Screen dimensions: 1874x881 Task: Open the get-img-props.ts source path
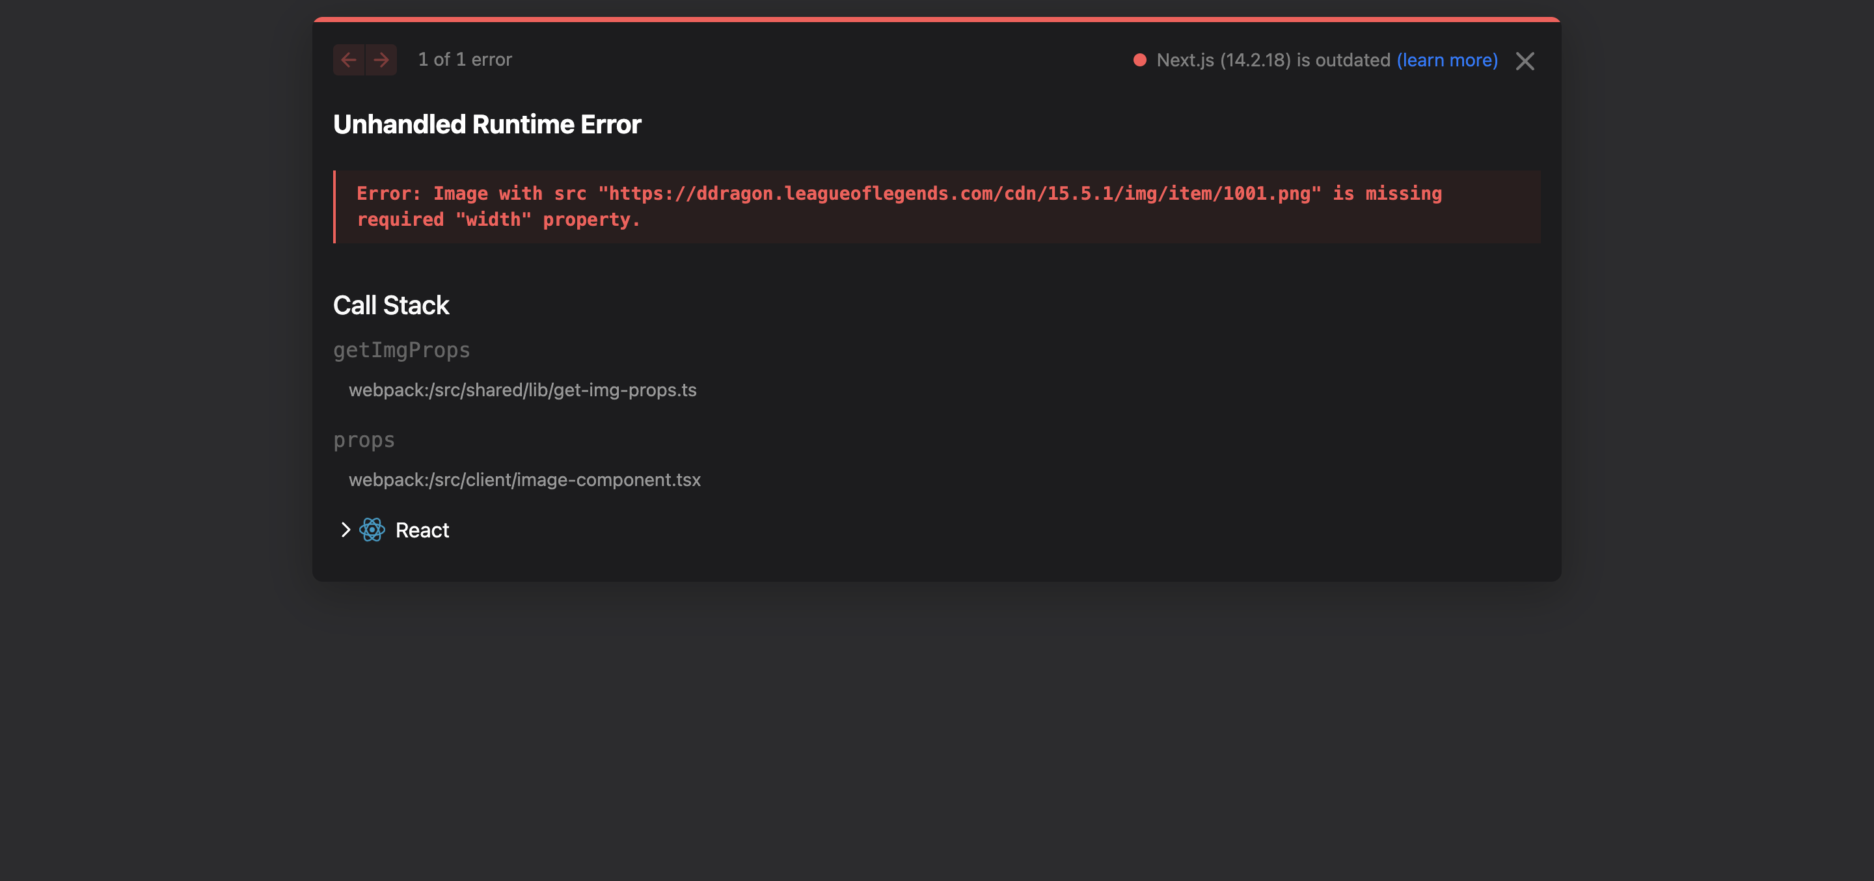click(x=523, y=390)
